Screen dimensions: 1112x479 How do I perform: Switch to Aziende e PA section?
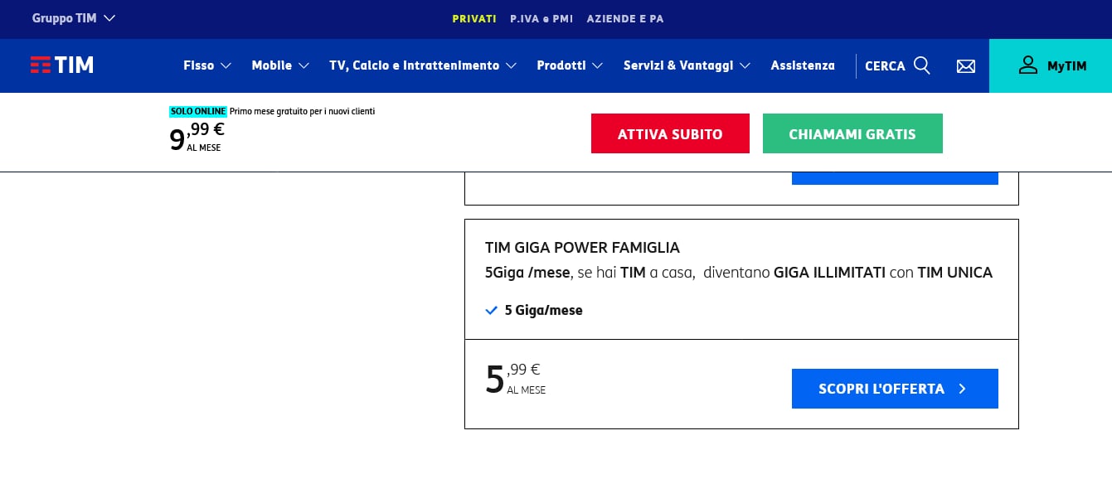coord(625,18)
